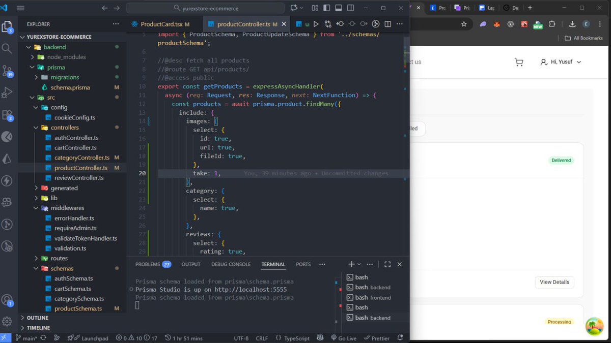Image resolution: width=611 pixels, height=343 pixels.
Task: Open the Search view in activity bar
Action: pos(7,49)
